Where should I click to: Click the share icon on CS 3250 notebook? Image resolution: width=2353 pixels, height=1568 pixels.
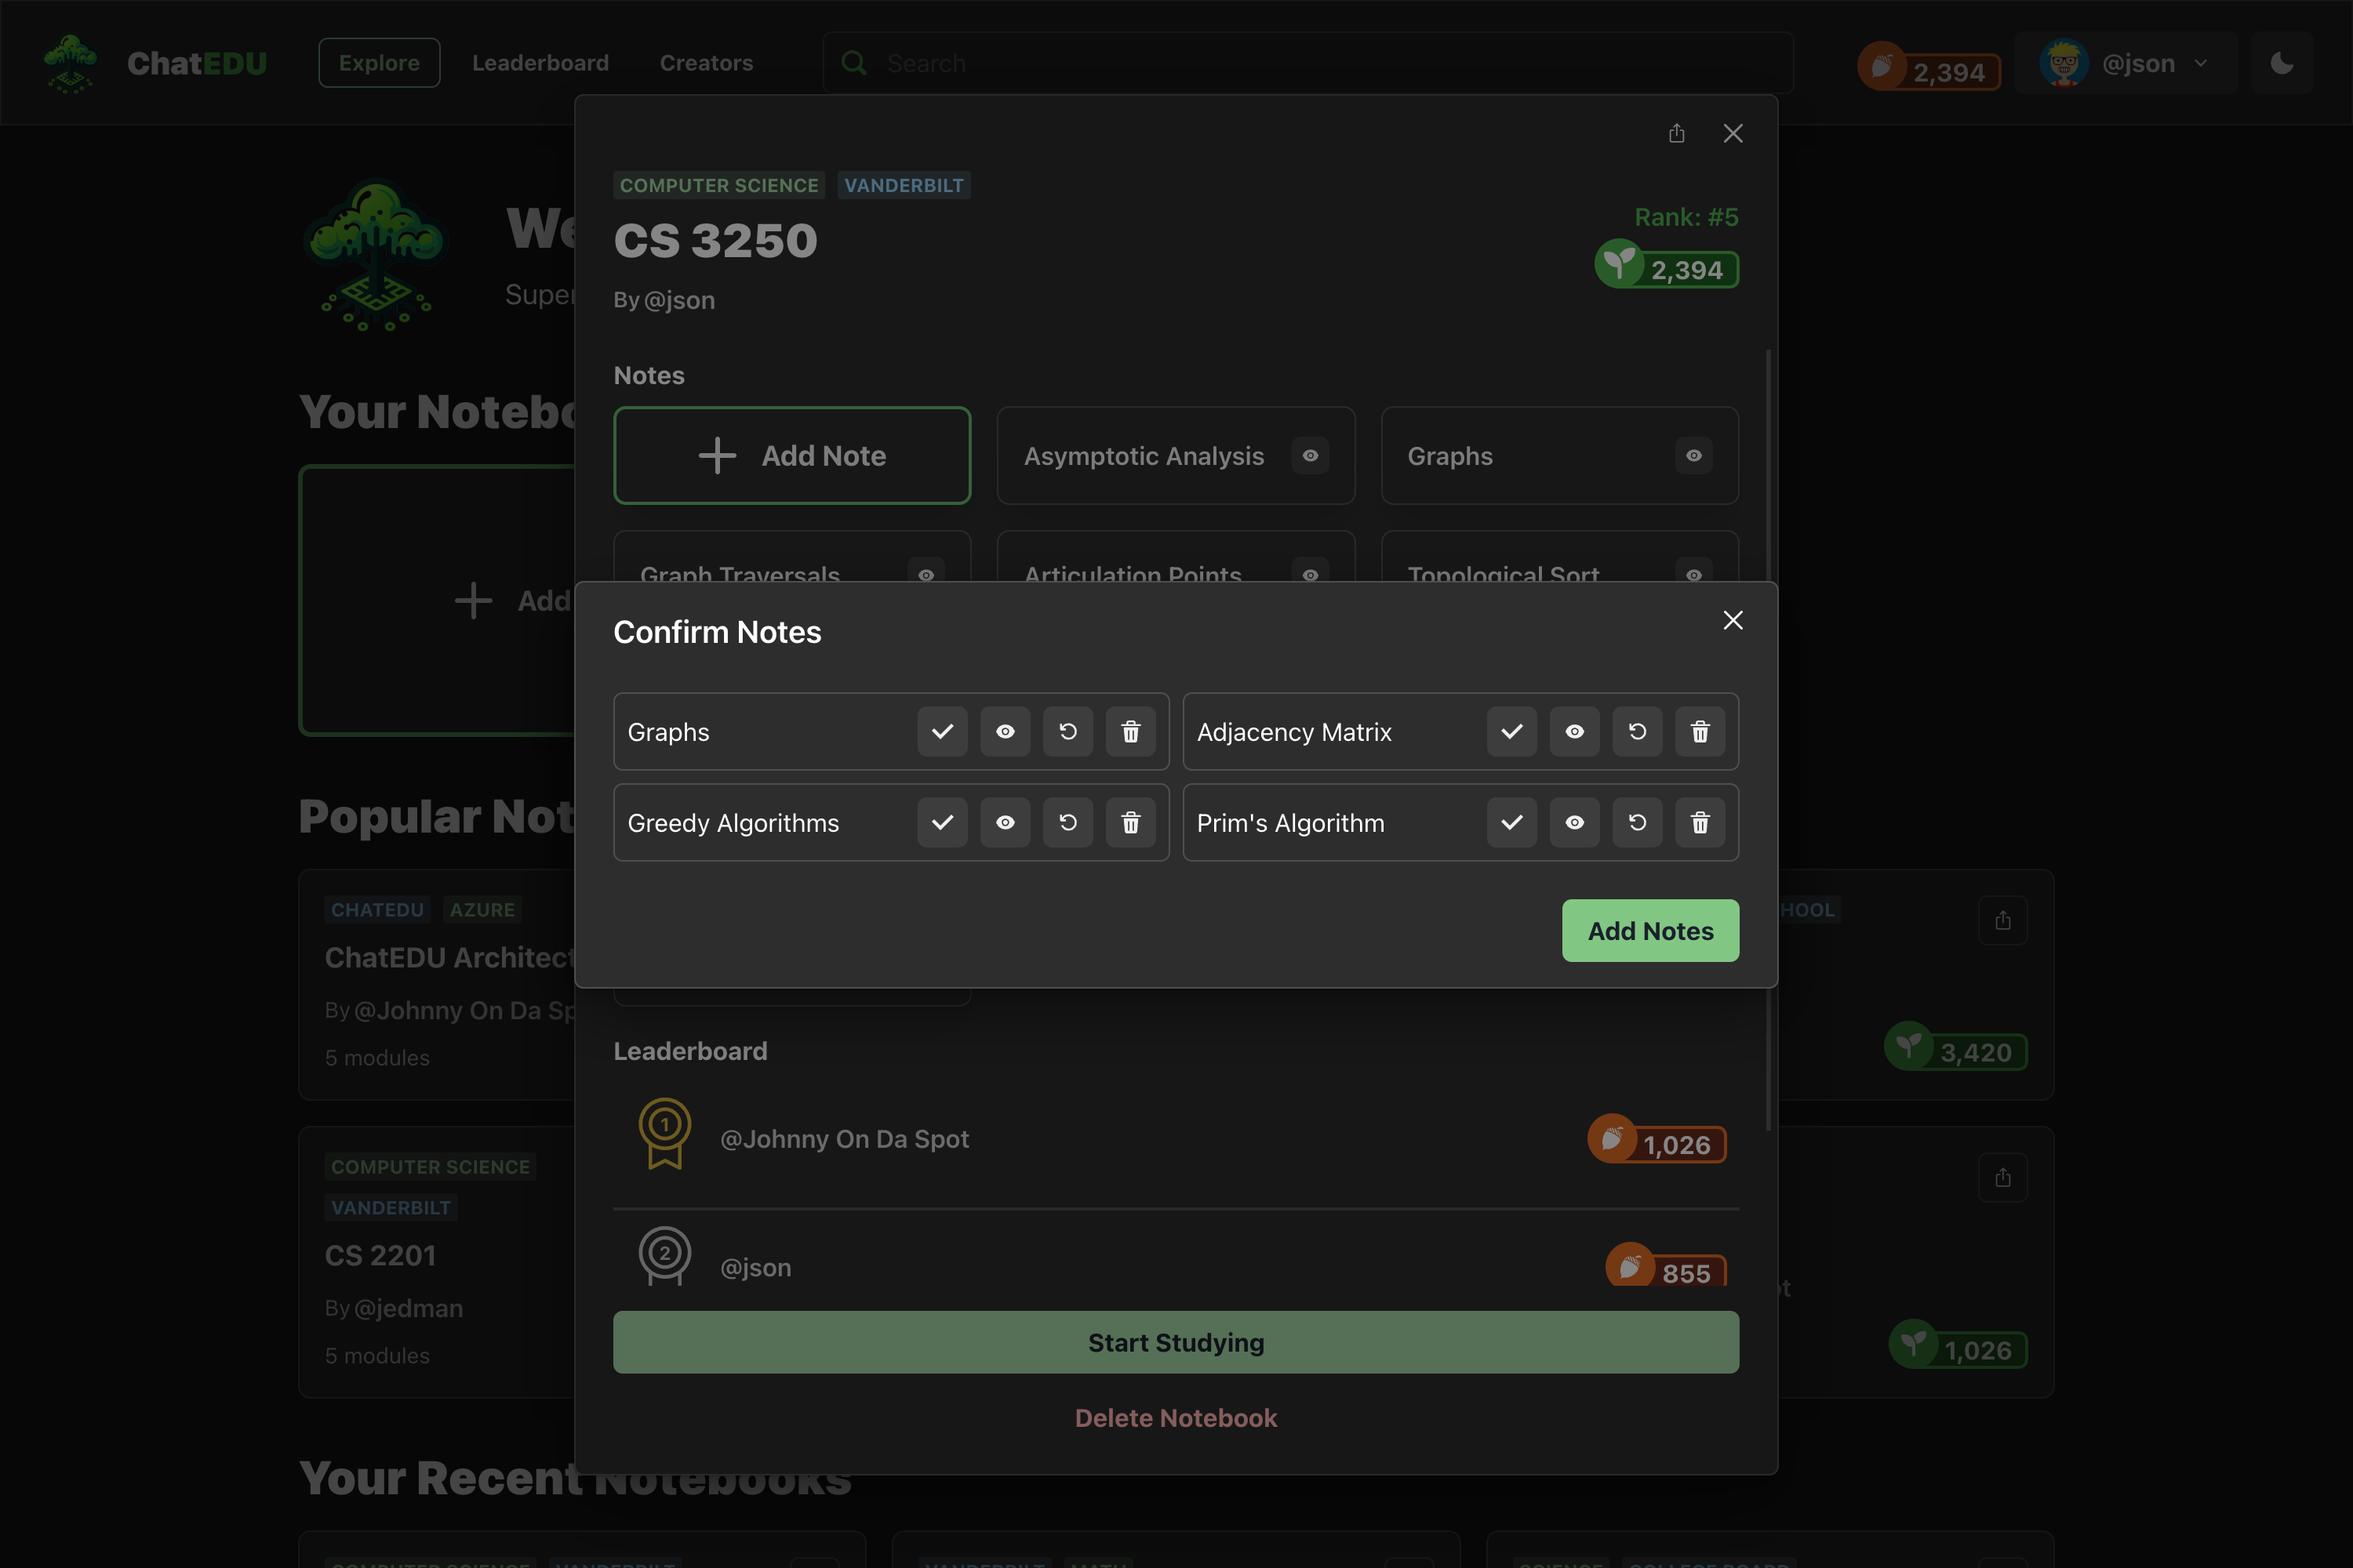pyautogui.click(x=1677, y=133)
